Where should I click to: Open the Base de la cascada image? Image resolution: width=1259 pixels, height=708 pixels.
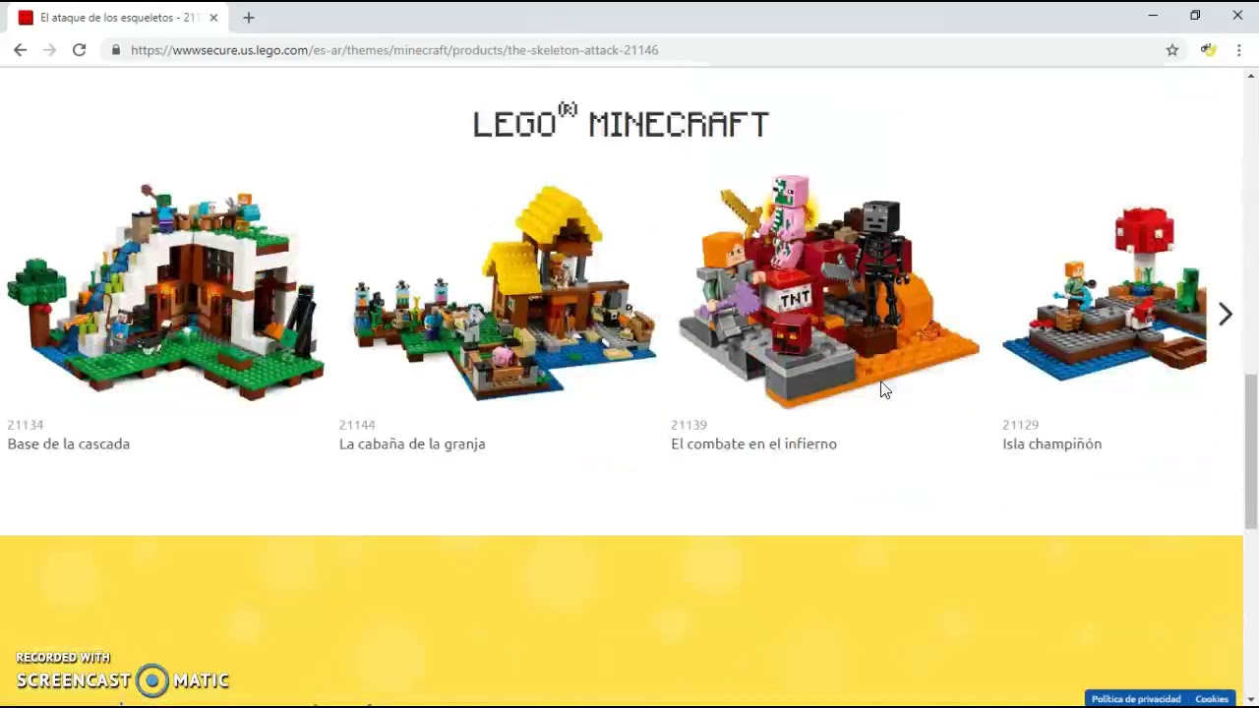click(165, 292)
